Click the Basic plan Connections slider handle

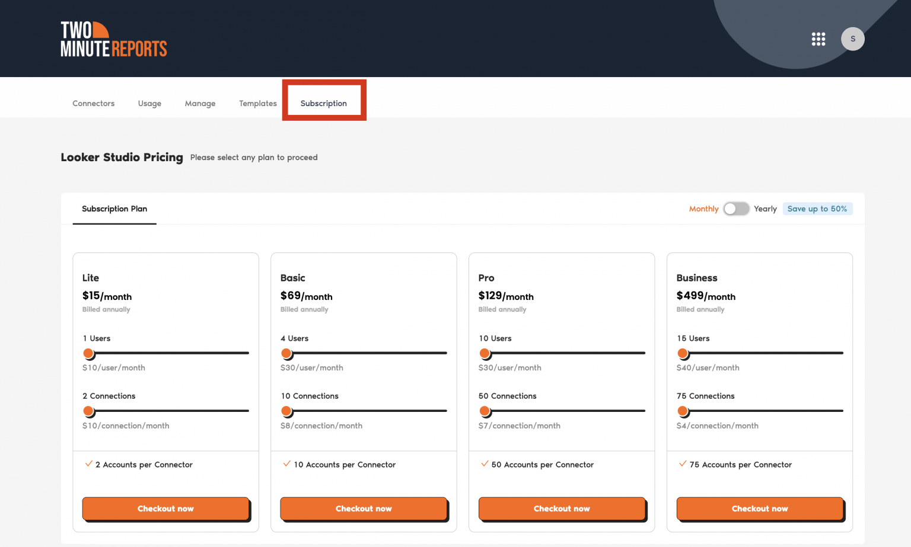287,411
